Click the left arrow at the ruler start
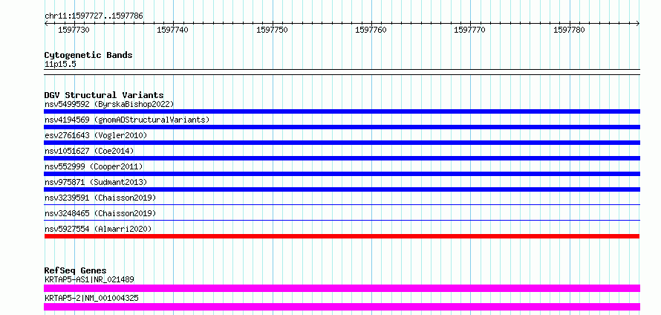661x315 pixels. 46,23
